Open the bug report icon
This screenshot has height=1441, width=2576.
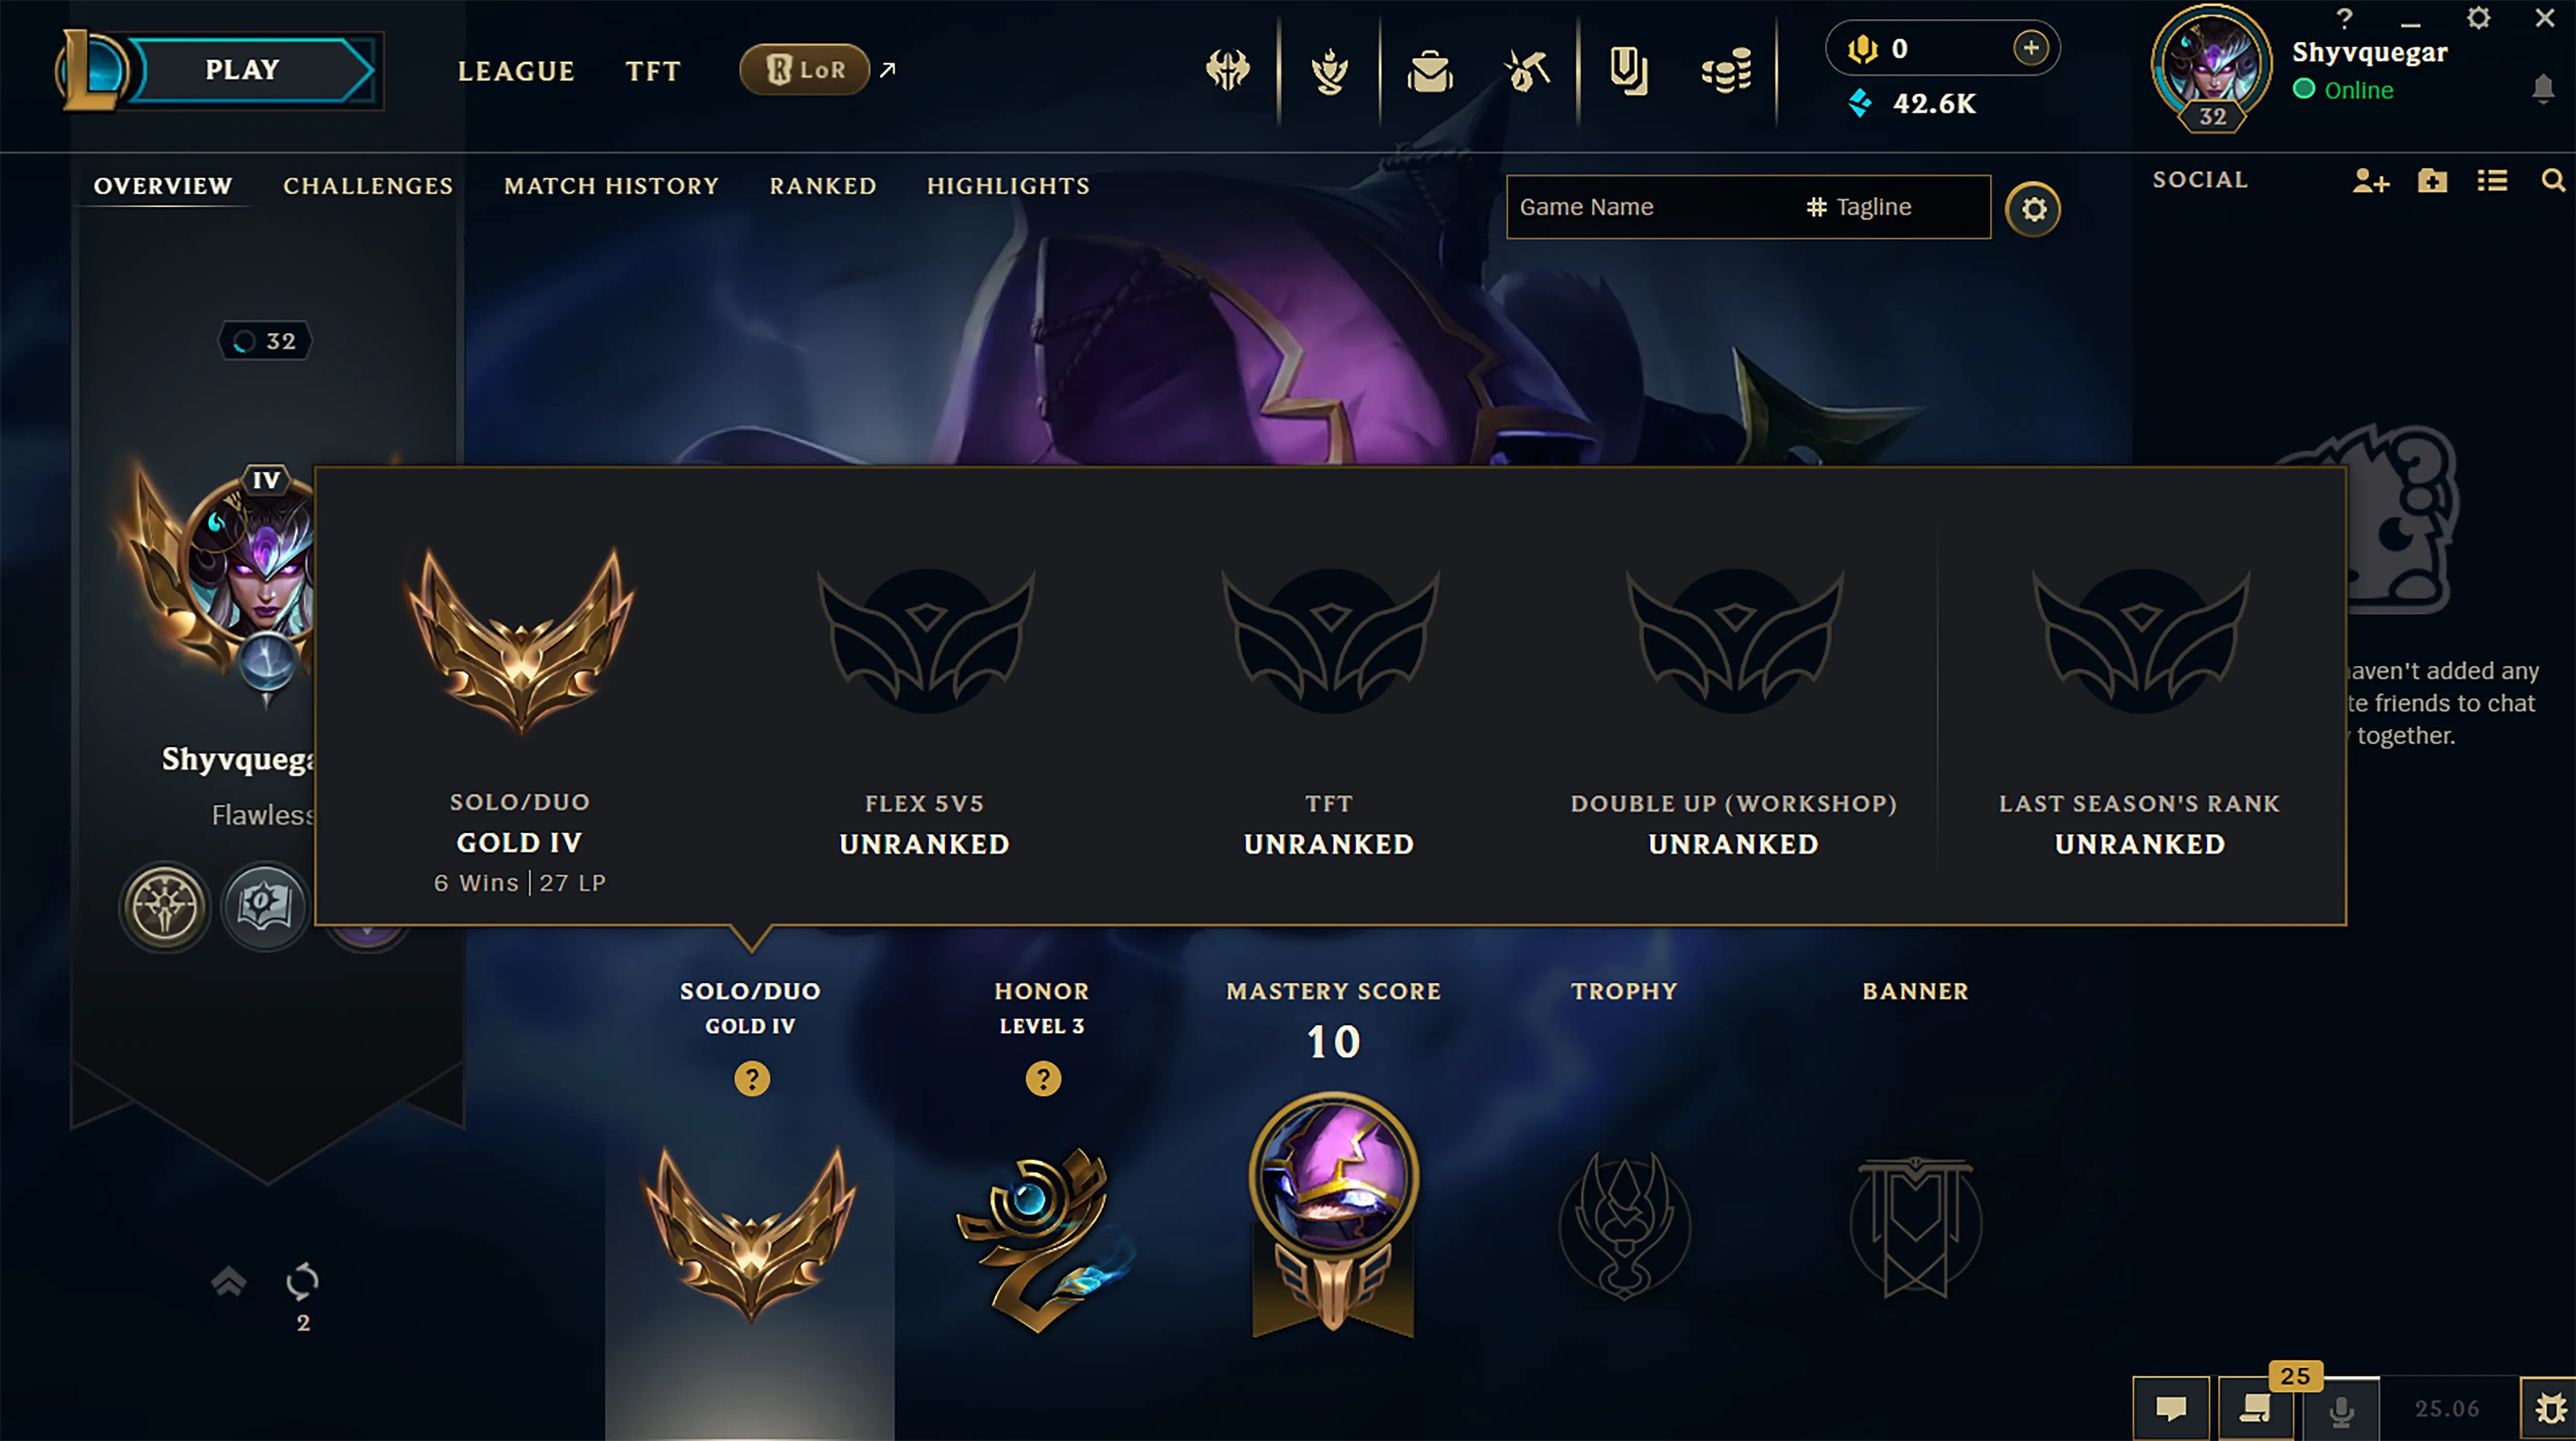coord(2549,1408)
